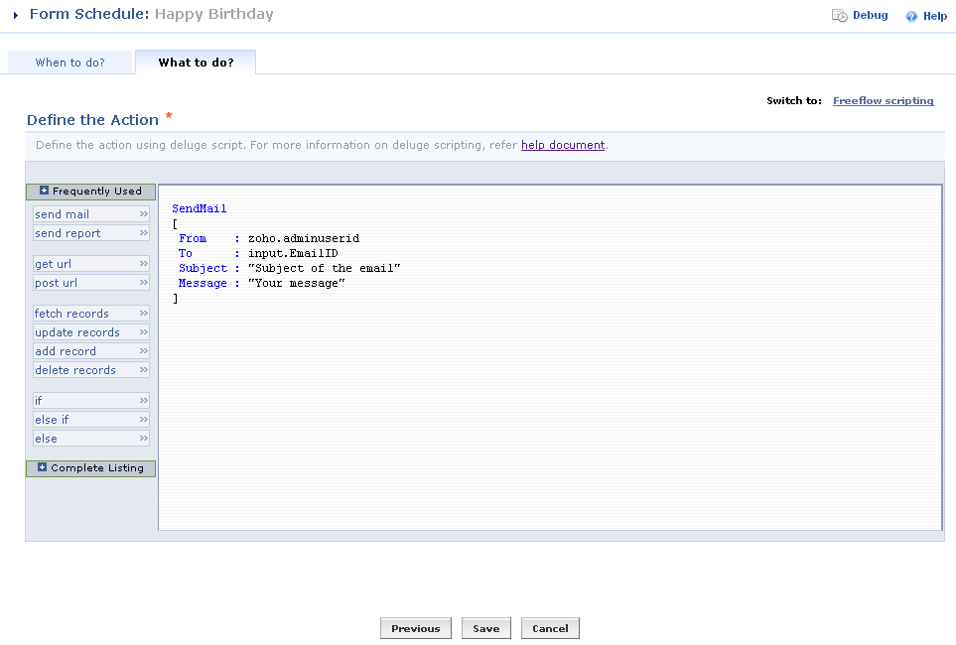Go back with the Previous button

[415, 628]
